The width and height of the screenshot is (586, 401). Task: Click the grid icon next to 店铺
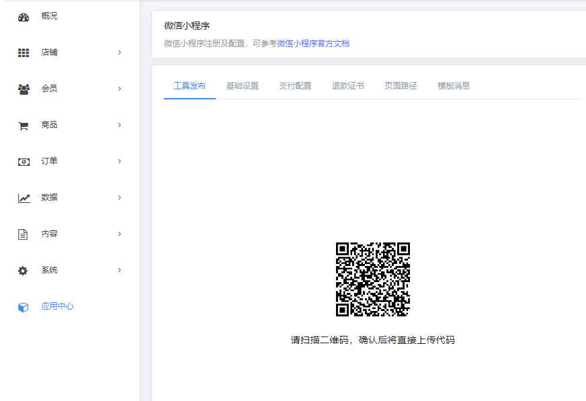(x=24, y=52)
